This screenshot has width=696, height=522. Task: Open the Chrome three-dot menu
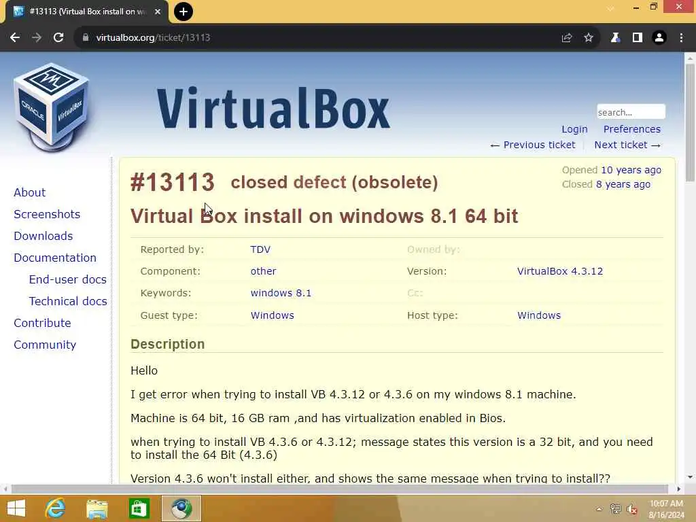[x=681, y=38]
